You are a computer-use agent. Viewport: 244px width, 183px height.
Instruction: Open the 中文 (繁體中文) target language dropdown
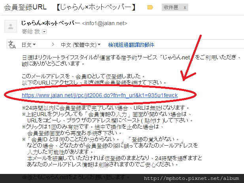coord(81,45)
